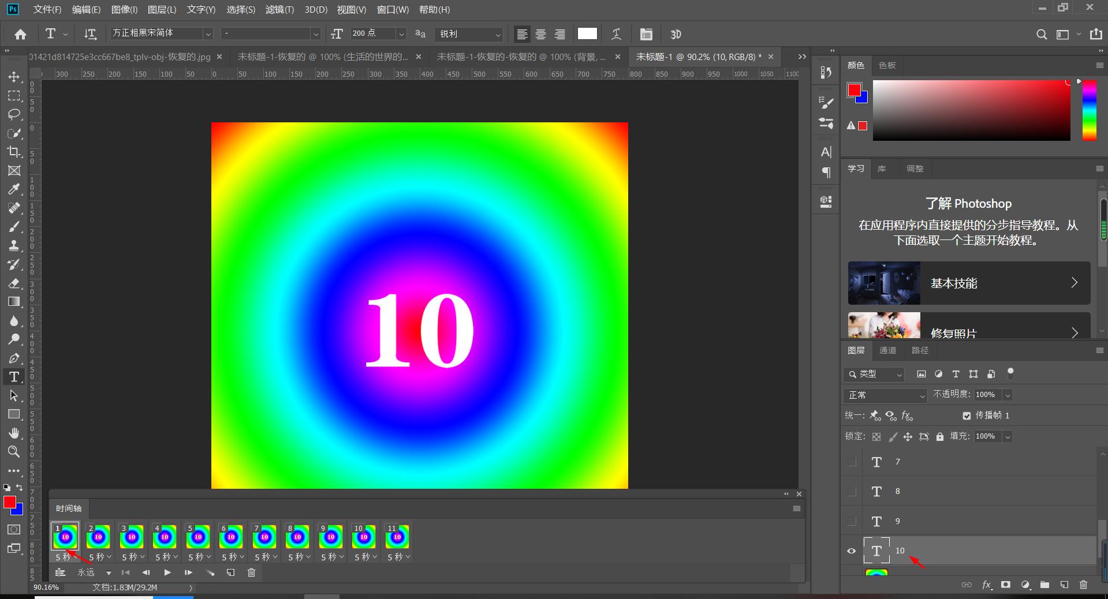Select the Eraser tool

click(x=14, y=283)
